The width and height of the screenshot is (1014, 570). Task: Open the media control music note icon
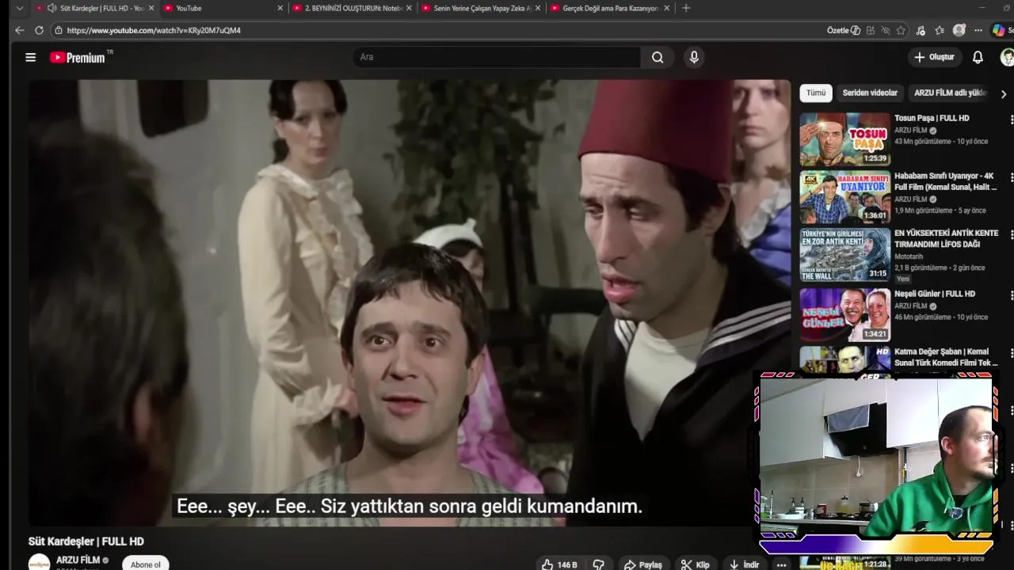click(921, 30)
